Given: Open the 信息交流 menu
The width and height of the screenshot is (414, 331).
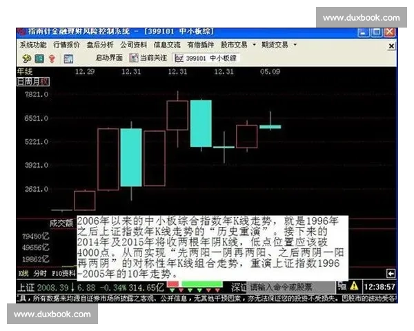Looking at the screenshot, I should click(x=167, y=45).
